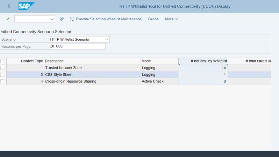Screen dimensions: 279x157
Task: Click the 'Cross-origin Resource Sharing' cell
Action: point(92,81)
